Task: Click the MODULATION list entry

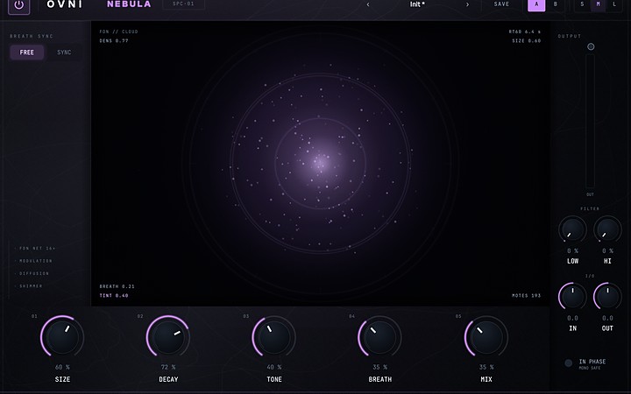Action: [34, 261]
